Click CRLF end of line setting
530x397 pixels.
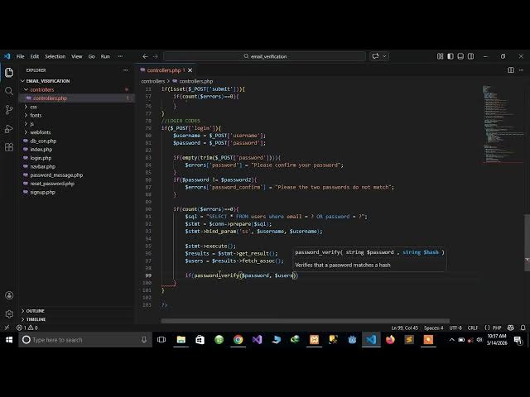click(x=473, y=328)
